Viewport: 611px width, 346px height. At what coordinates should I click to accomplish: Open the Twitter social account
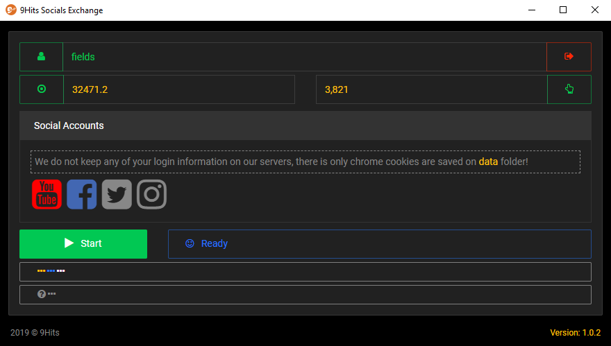tap(117, 194)
